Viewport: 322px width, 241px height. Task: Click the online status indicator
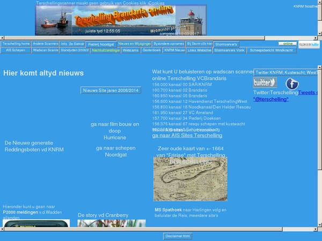click(288, 44)
